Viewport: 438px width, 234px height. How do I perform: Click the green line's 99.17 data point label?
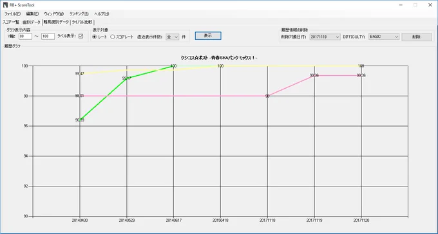(x=126, y=78)
